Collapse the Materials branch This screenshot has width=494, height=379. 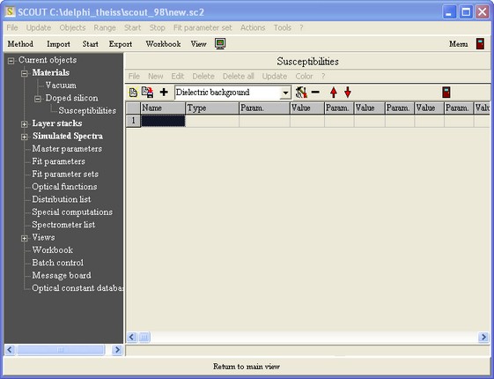tap(25, 73)
